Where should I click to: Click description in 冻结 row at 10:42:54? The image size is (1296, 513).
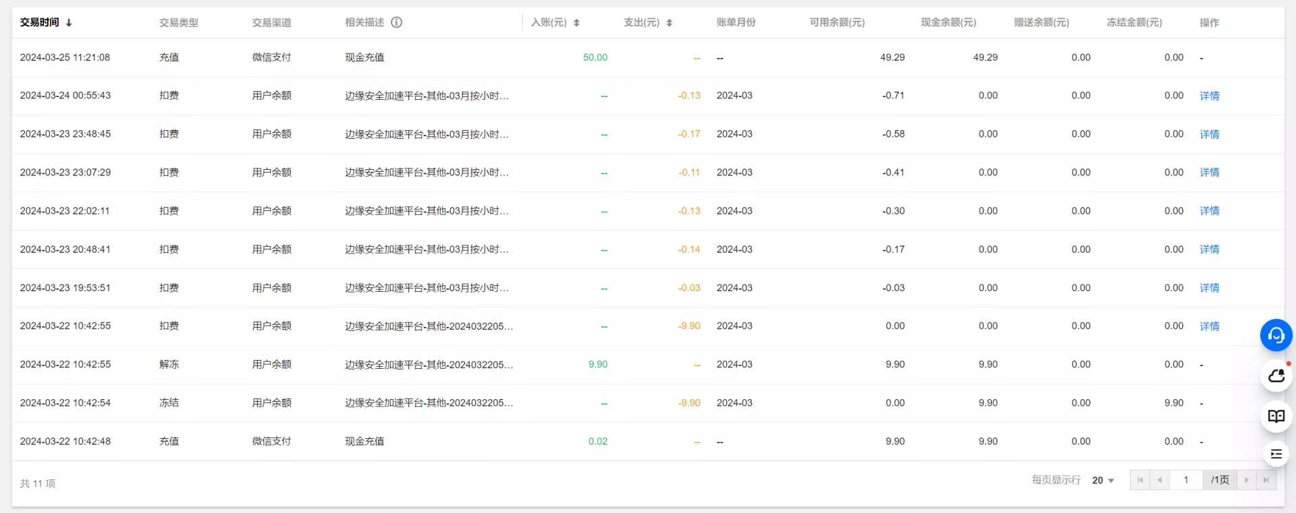[x=429, y=403]
